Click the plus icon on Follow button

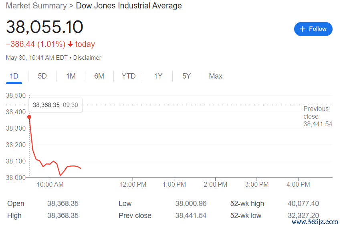point(303,29)
